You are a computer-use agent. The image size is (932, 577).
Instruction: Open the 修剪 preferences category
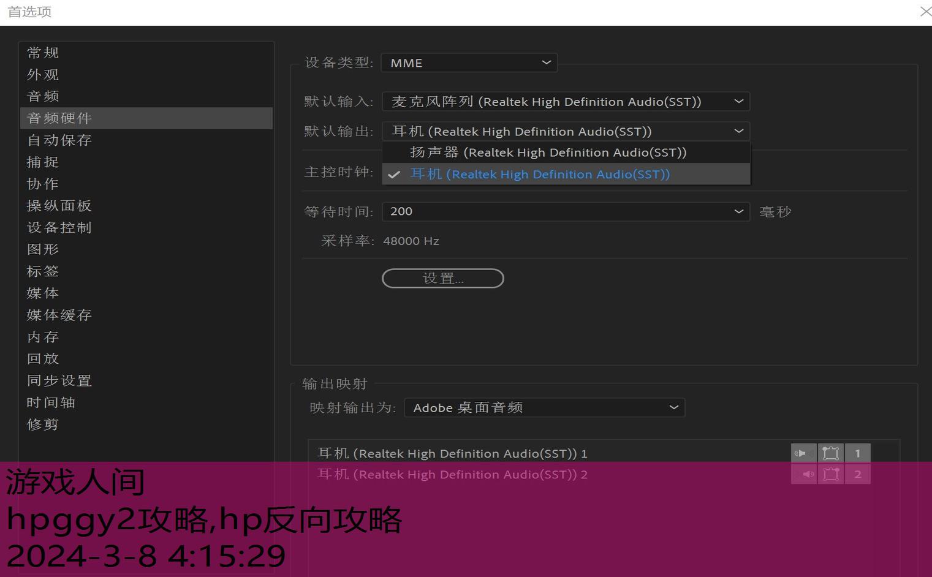pos(146,424)
